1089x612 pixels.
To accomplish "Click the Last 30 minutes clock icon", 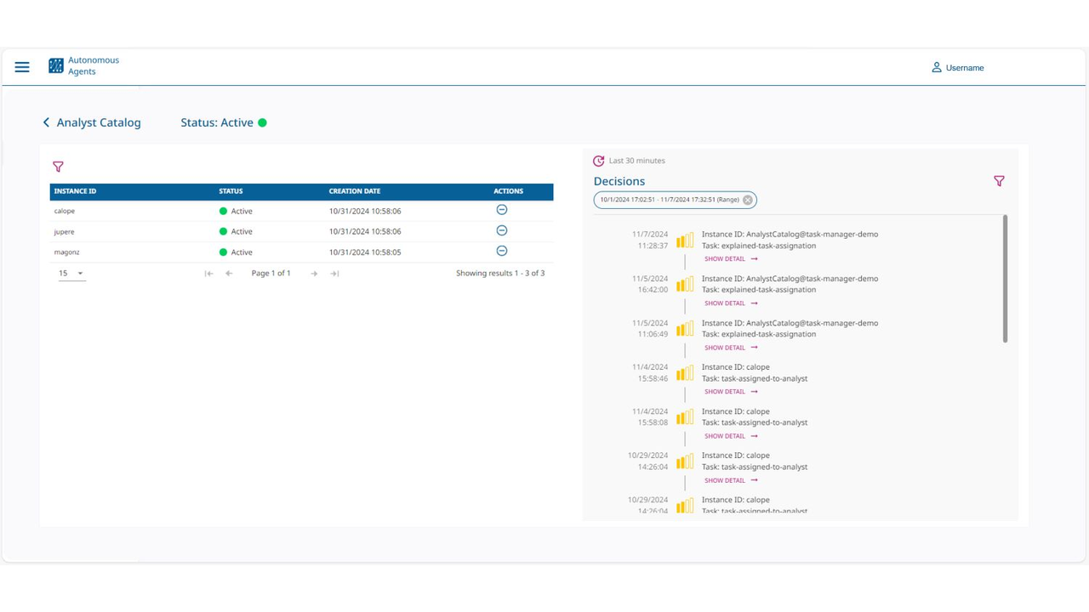I will click(599, 161).
